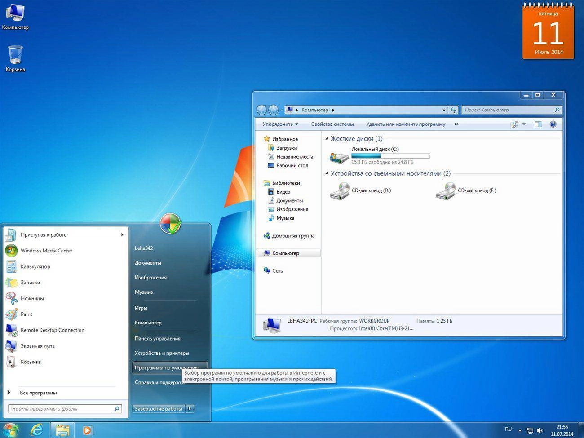
Task: Click the Forward arrow in Explorer
Action: click(x=273, y=110)
